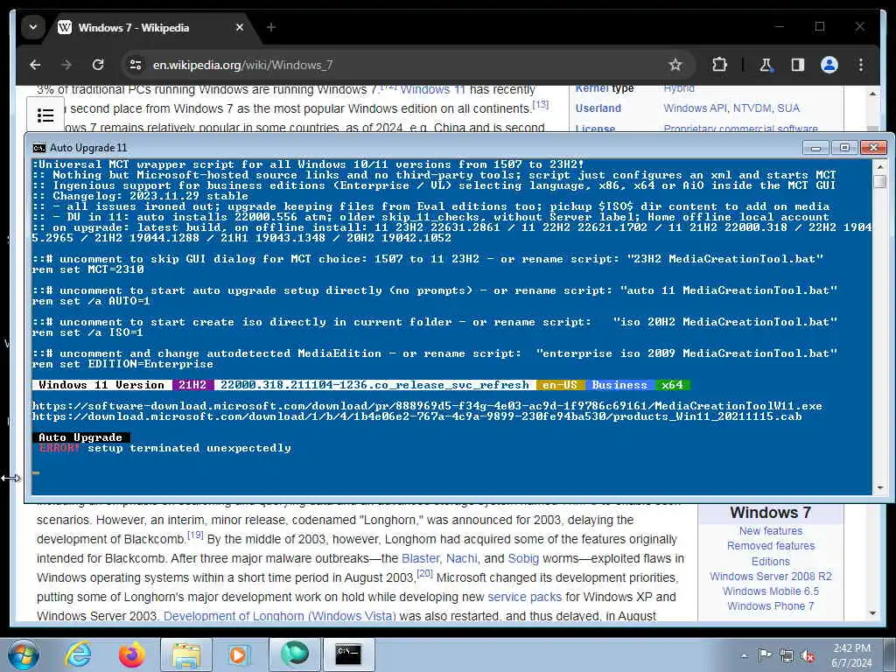Open Windows Server 2008 R2 sidebar link

click(x=770, y=576)
